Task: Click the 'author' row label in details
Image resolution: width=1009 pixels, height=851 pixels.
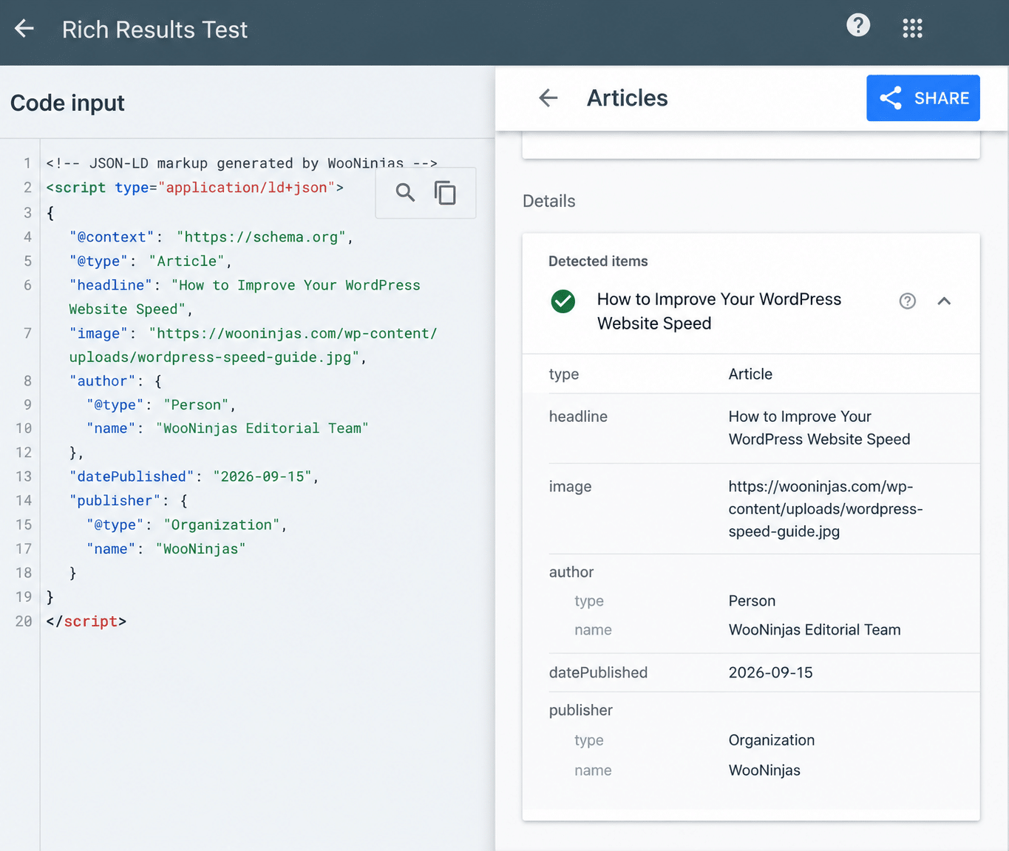Action: (571, 573)
